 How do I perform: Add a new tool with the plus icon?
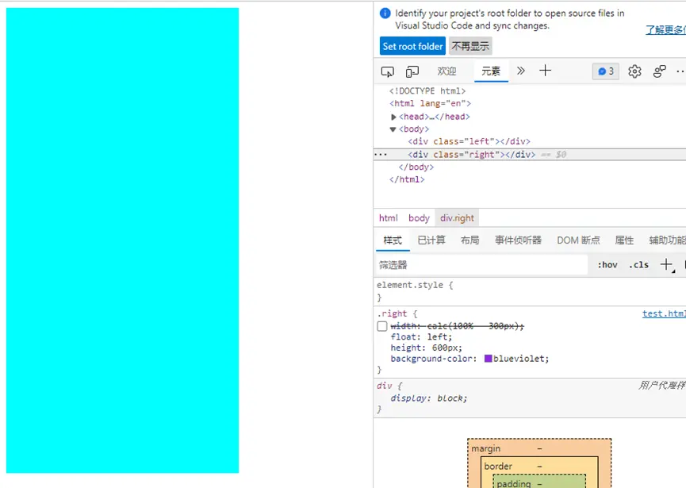click(545, 71)
